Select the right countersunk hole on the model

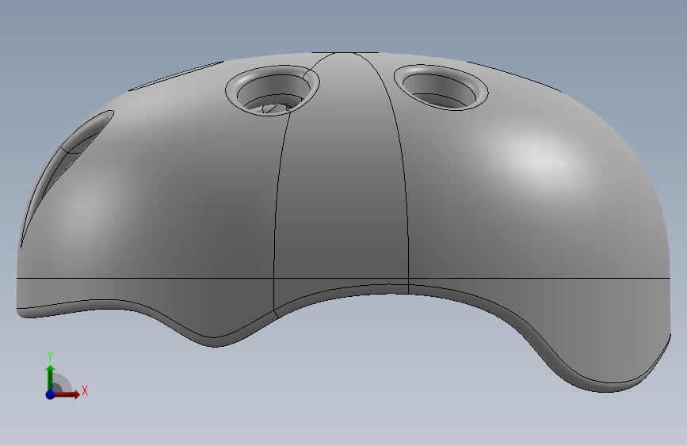click(441, 87)
